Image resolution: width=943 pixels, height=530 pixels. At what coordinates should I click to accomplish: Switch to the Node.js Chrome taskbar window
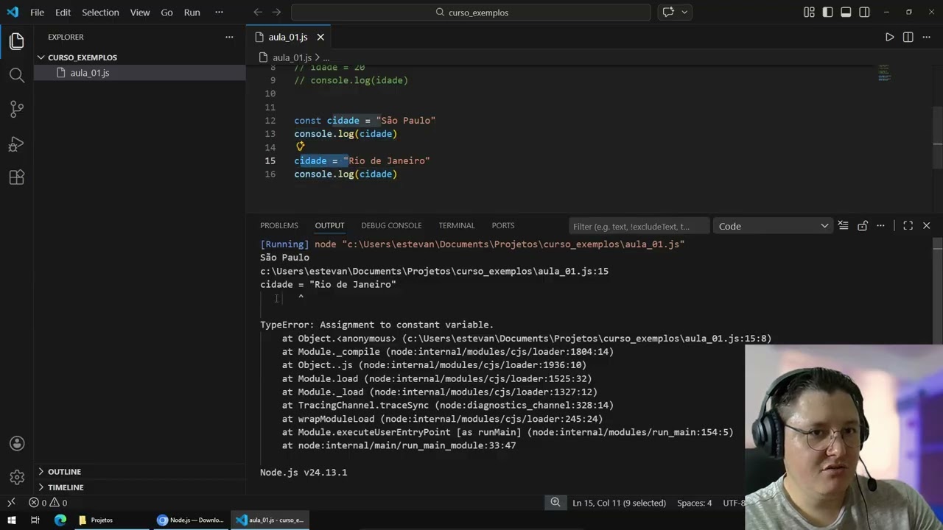[x=191, y=520]
